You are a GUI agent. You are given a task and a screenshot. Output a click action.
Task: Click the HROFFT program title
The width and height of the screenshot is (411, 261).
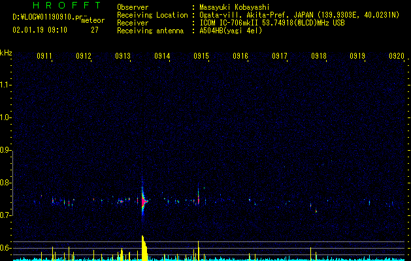coord(67,5)
